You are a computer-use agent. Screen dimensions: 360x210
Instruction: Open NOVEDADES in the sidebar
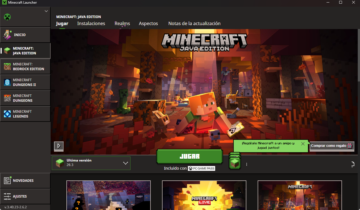point(25,181)
